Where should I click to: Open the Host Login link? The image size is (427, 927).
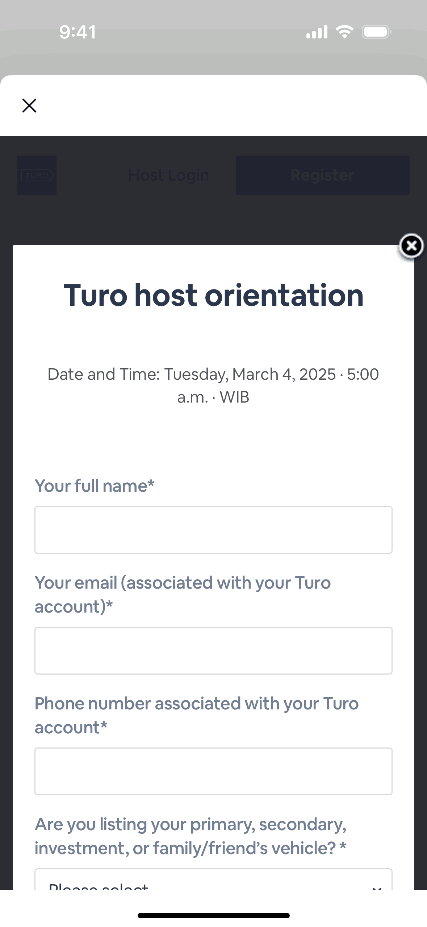(168, 175)
